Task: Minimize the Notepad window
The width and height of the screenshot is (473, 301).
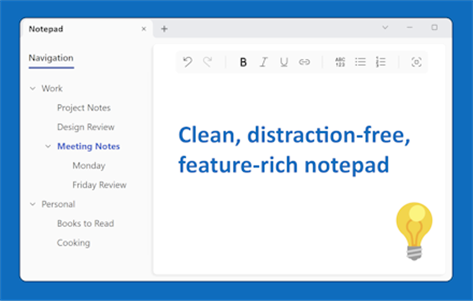Action: (410, 28)
